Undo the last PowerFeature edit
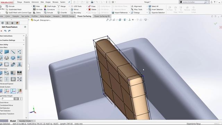Image resolution: width=222 pixels, height=125 pixels. tap(5, 31)
